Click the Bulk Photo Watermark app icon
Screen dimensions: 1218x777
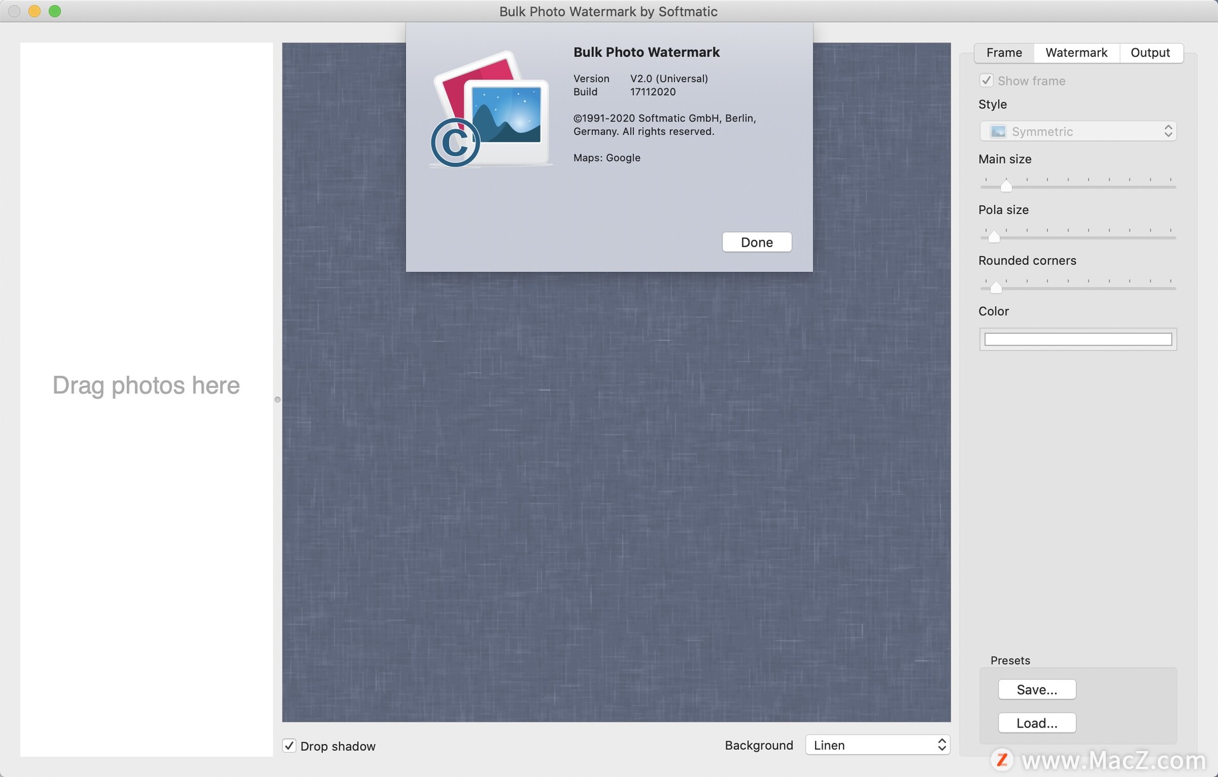tap(490, 109)
